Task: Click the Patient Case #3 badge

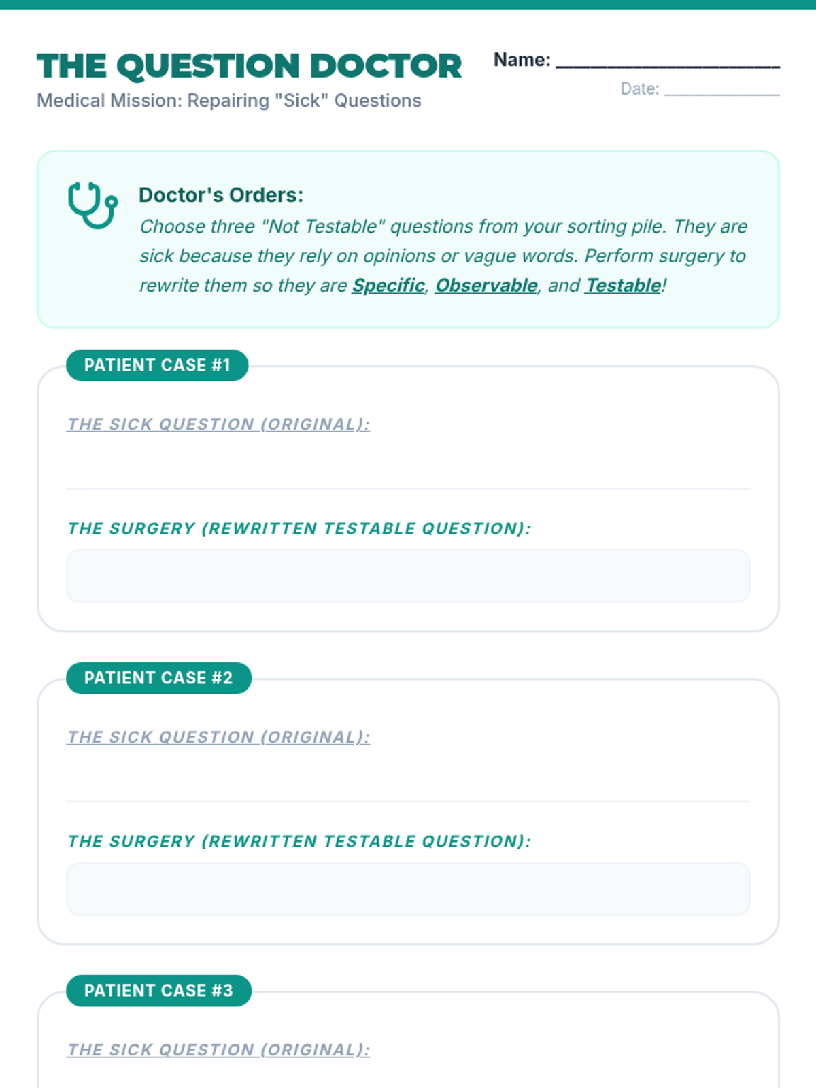Action: [158, 991]
